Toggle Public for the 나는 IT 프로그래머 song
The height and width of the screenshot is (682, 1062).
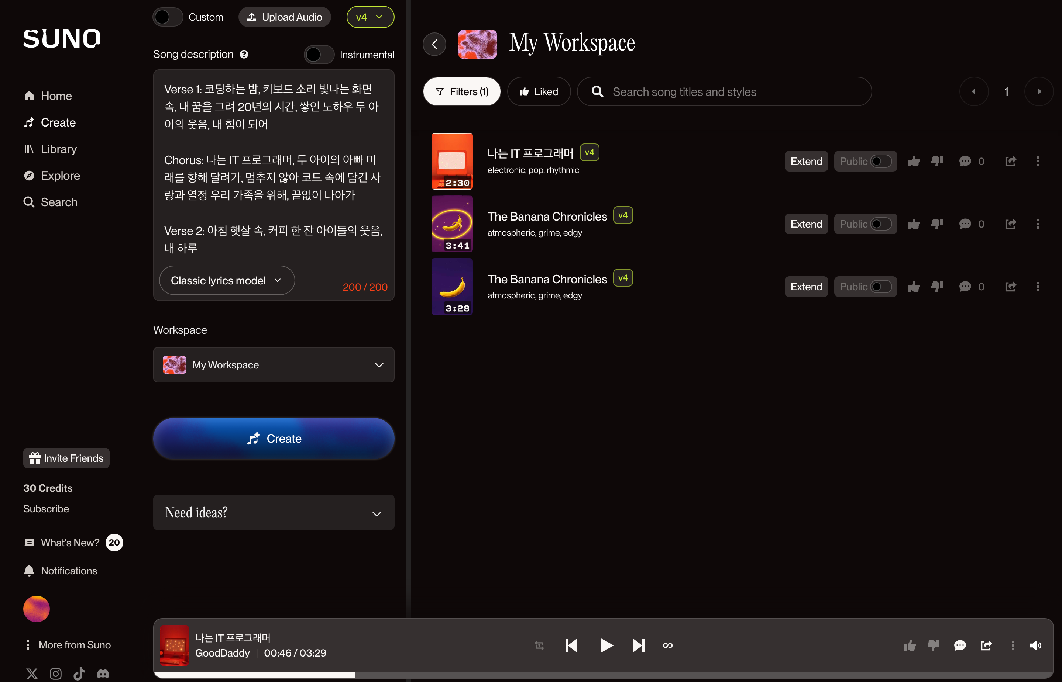coord(880,161)
